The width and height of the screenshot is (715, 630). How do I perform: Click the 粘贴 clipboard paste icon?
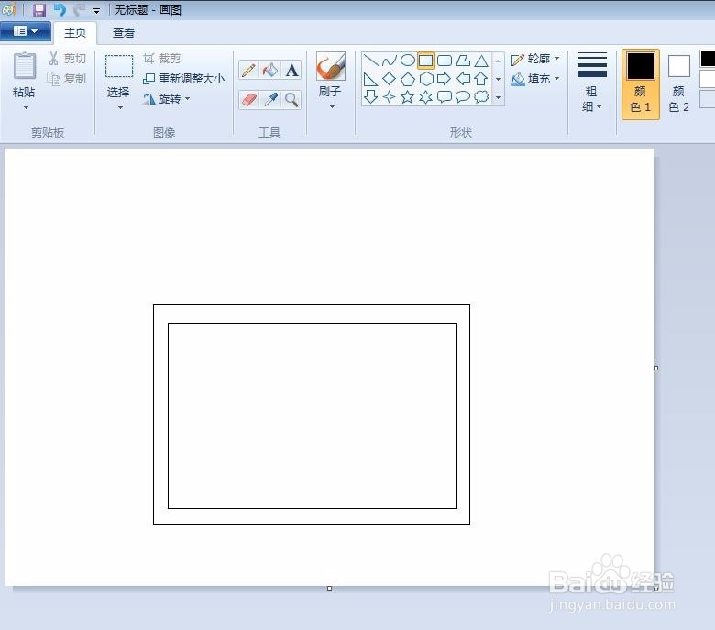tap(24, 66)
